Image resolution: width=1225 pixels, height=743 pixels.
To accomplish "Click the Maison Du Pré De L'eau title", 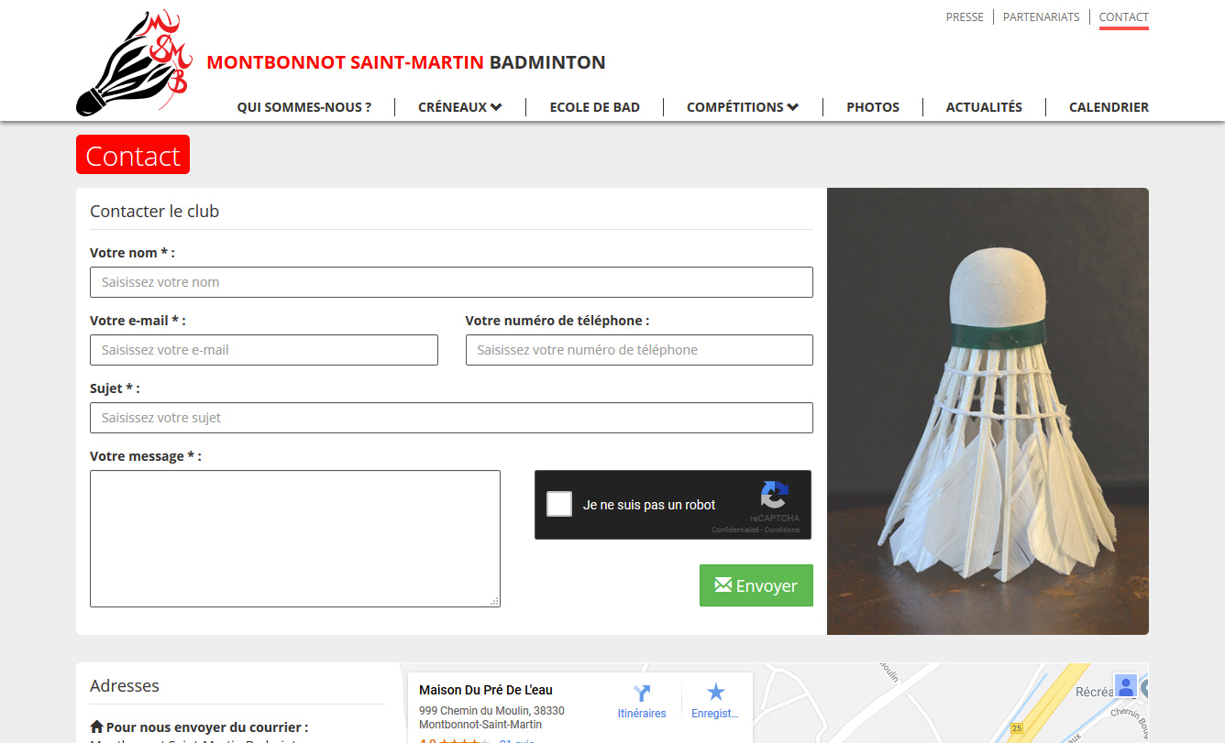I will click(486, 690).
